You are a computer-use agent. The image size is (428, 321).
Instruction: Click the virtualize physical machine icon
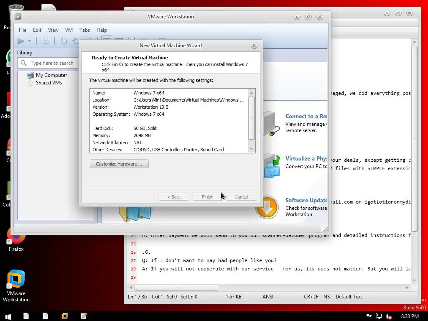click(x=272, y=166)
